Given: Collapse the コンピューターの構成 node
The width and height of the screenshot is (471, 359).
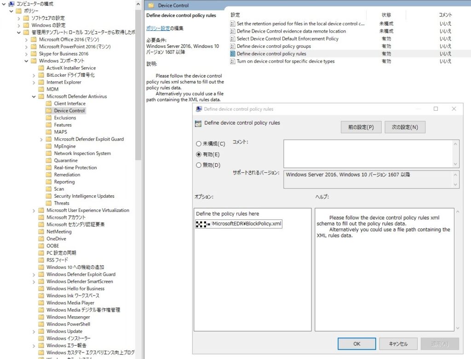Looking at the screenshot, I should [x=4, y=4].
